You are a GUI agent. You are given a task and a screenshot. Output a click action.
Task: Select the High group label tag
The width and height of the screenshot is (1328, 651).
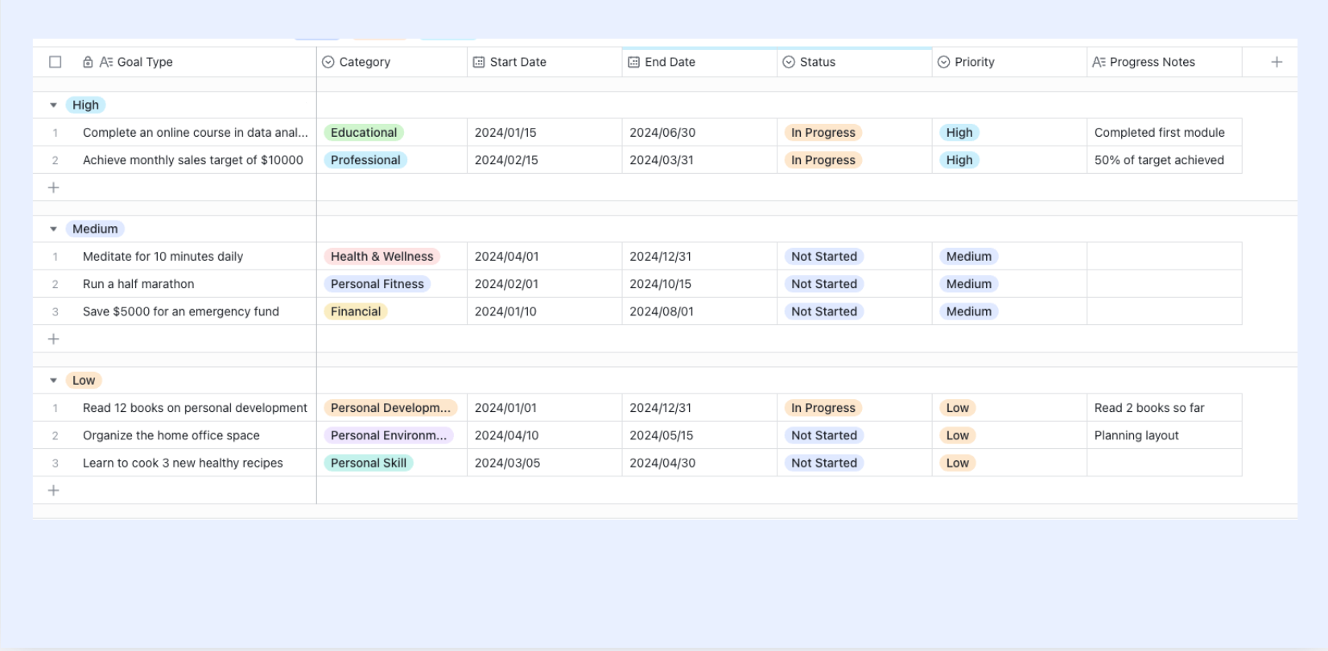(85, 105)
